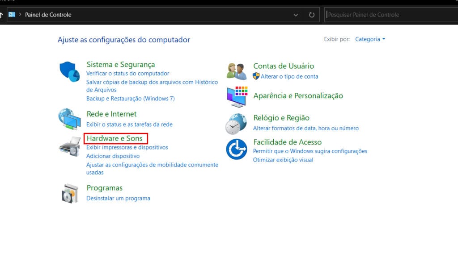Click the shield icon beside Alterar o tipo de conta
The width and height of the screenshot is (458, 257).
(256, 76)
